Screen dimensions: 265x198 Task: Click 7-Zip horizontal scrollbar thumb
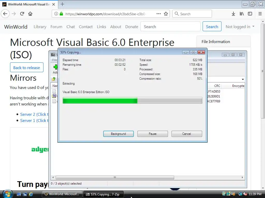tap(115, 177)
